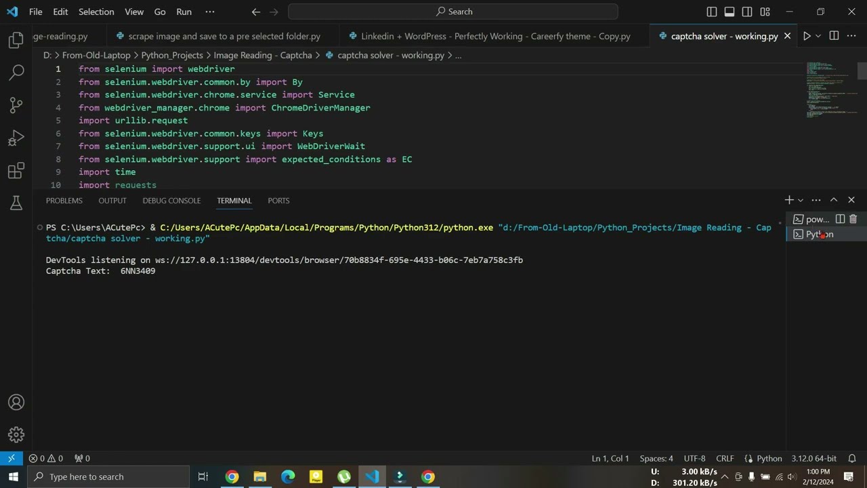The image size is (867, 488).
Task: Open the terminal launch profile dropdown
Action: [801, 200]
